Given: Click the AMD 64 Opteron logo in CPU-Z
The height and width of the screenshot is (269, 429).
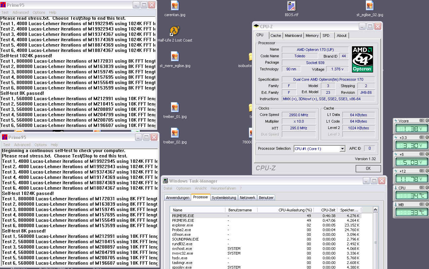Looking at the screenshot, I should pyautogui.click(x=362, y=59).
